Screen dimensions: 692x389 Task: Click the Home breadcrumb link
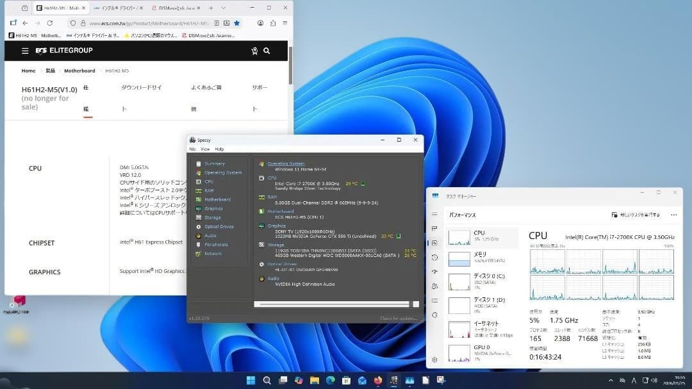28,70
